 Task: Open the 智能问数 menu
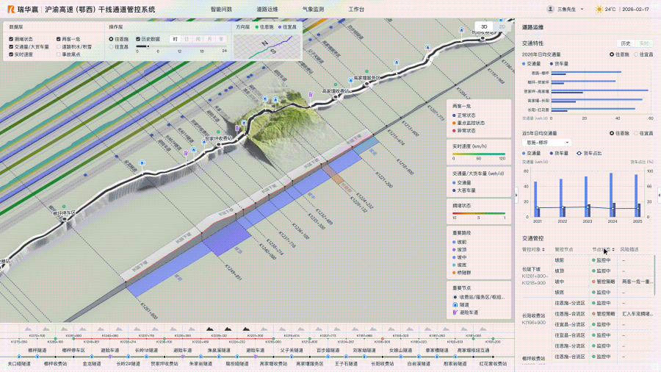pos(221,9)
